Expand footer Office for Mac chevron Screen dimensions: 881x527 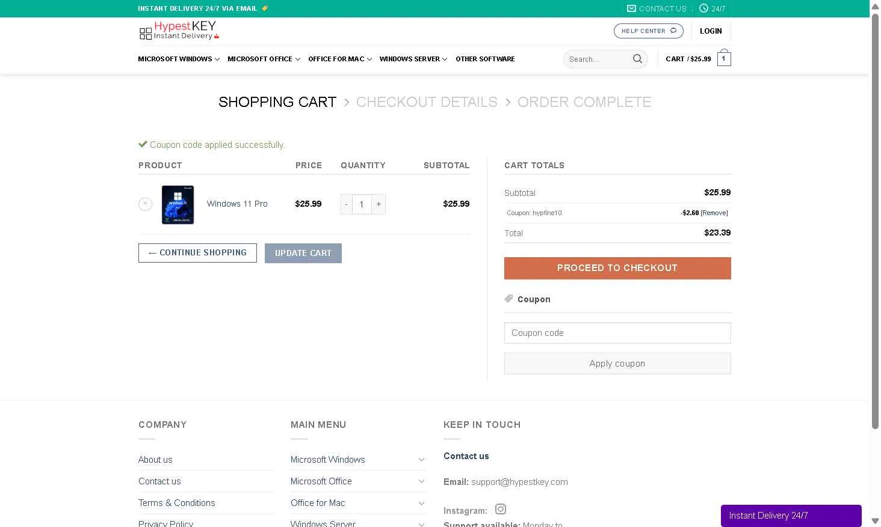click(421, 503)
